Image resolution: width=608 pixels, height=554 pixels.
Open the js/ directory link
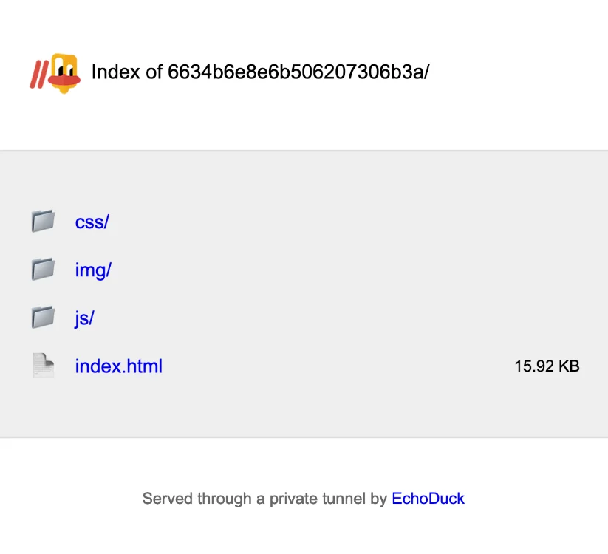click(84, 318)
